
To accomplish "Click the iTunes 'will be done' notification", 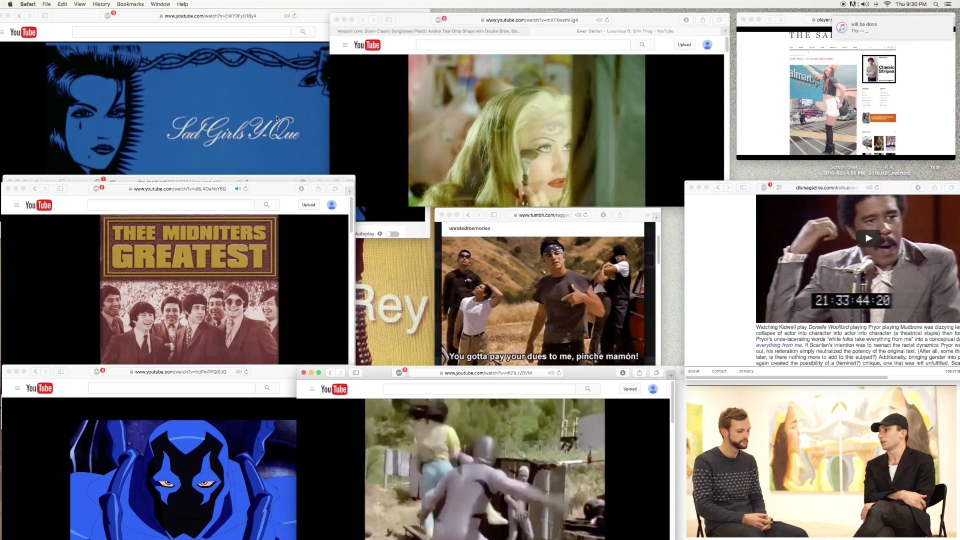I will (x=892, y=27).
